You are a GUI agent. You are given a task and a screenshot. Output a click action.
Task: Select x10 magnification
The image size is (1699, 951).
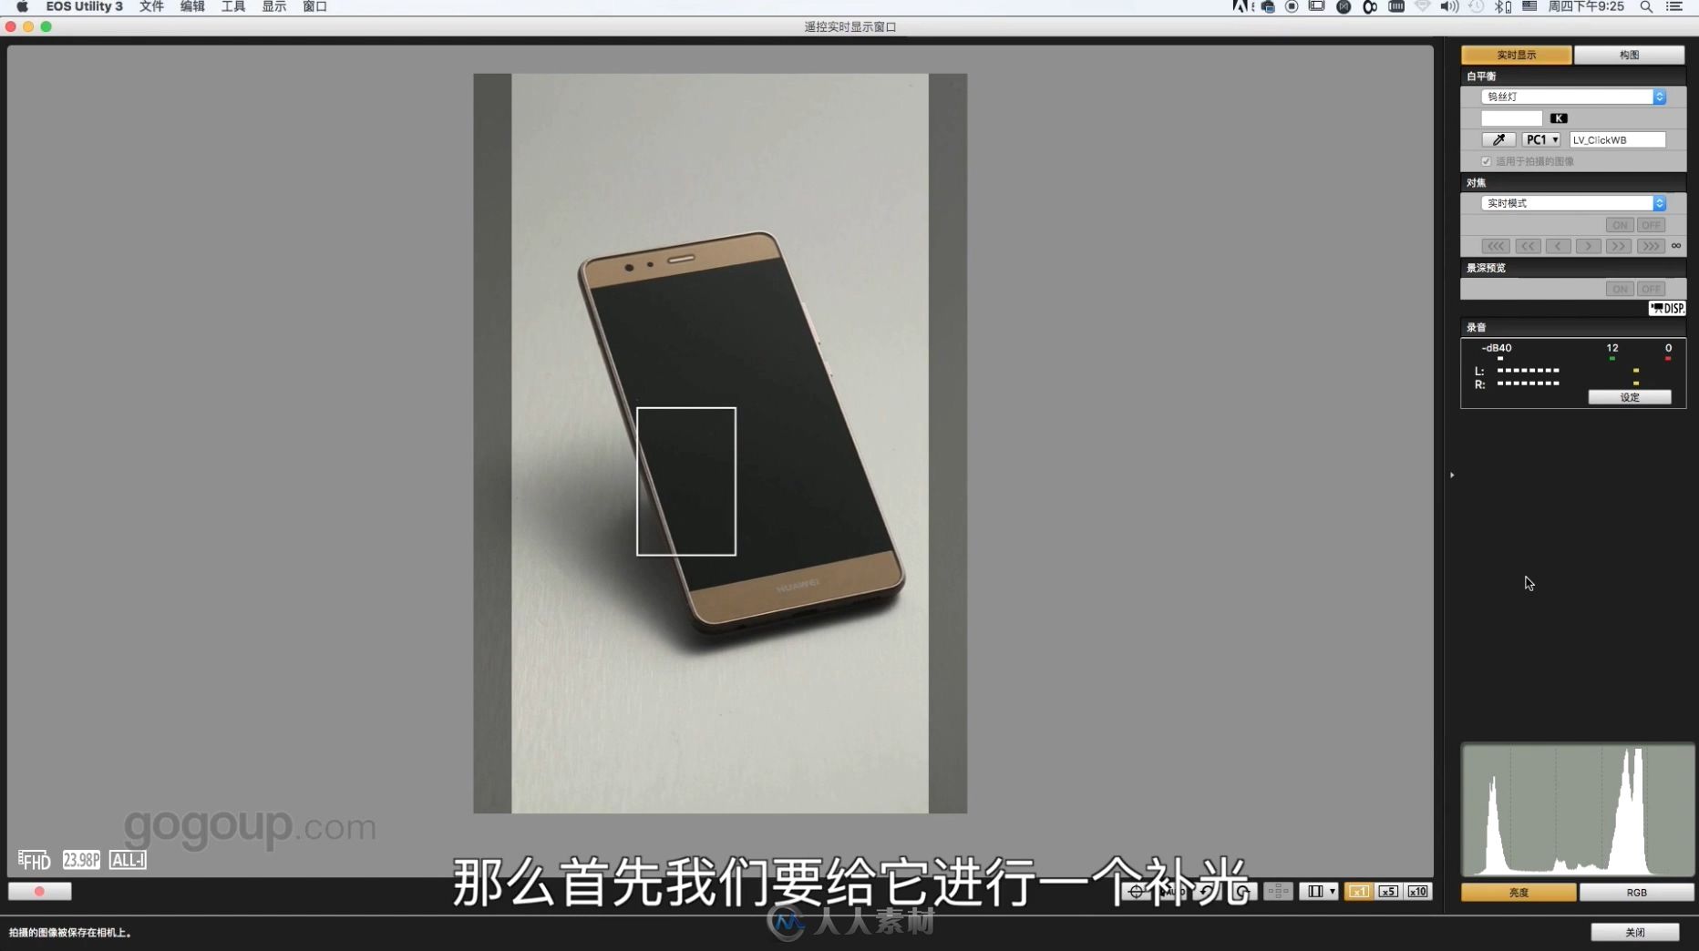(1418, 891)
